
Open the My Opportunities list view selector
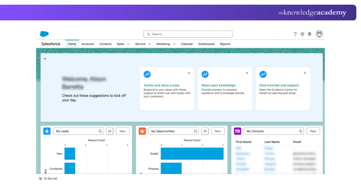point(174,131)
